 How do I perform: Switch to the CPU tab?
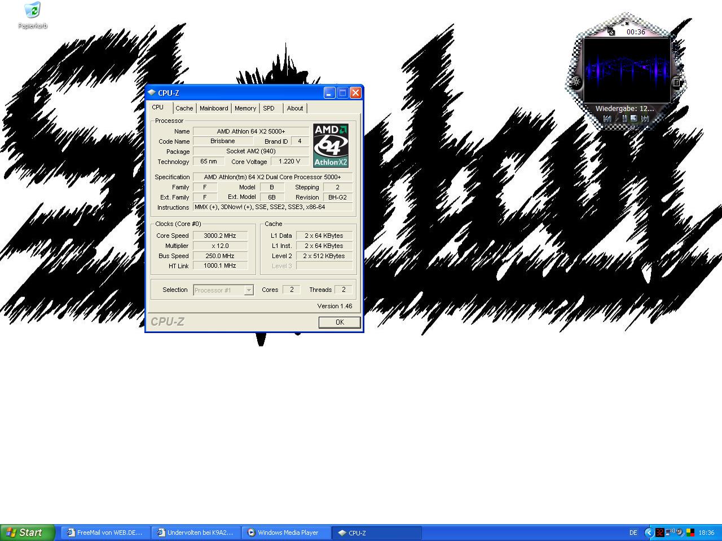click(x=158, y=107)
